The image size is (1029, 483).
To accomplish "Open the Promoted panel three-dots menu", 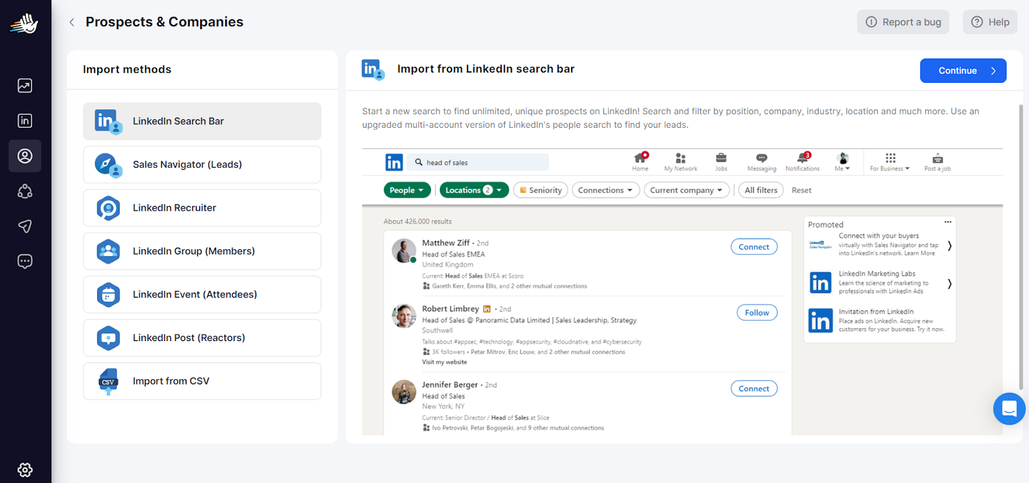I will pos(947,222).
